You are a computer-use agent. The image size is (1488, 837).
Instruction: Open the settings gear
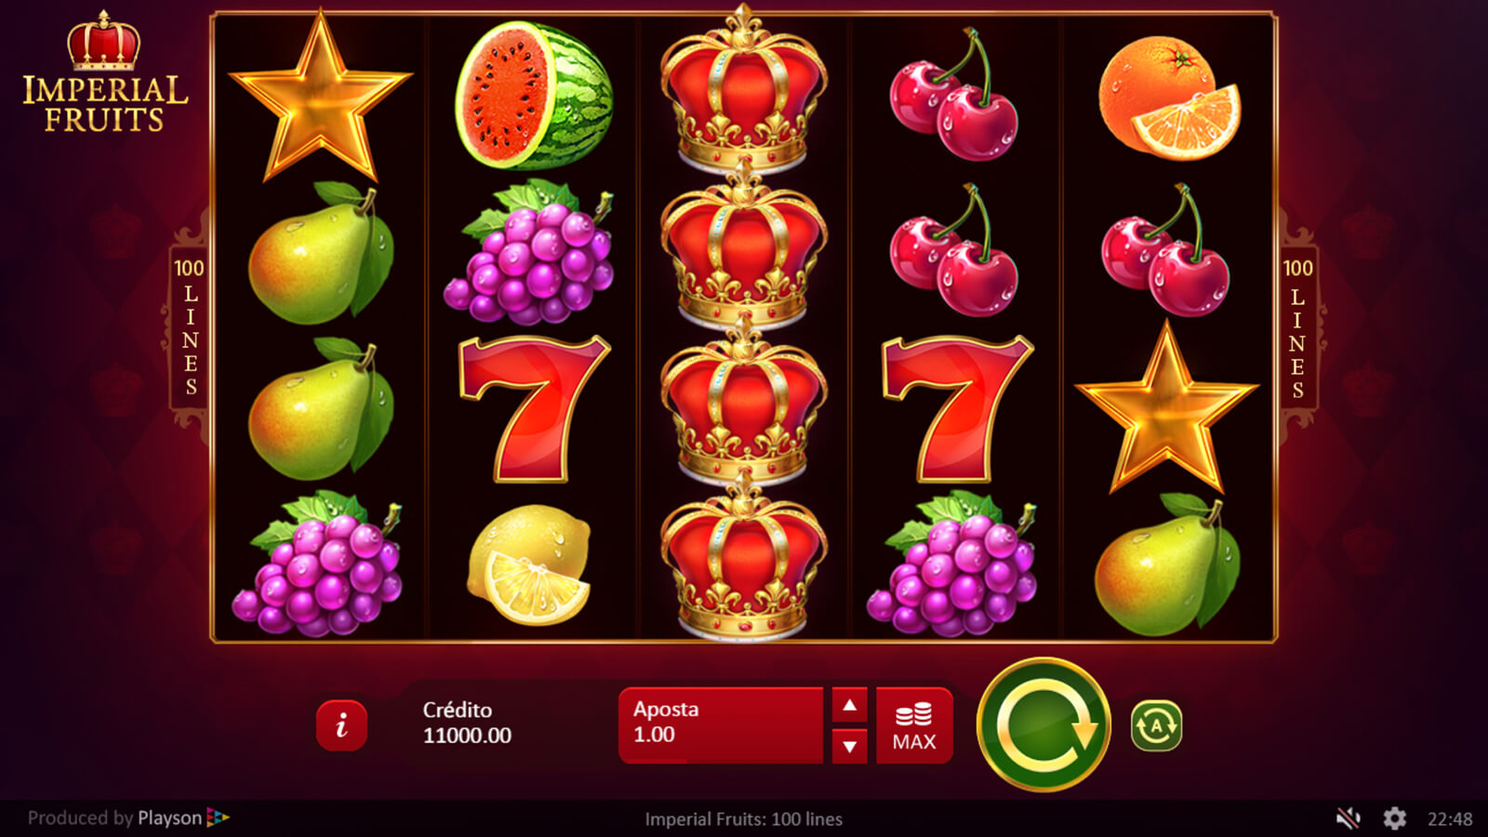tap(1394, 818)
